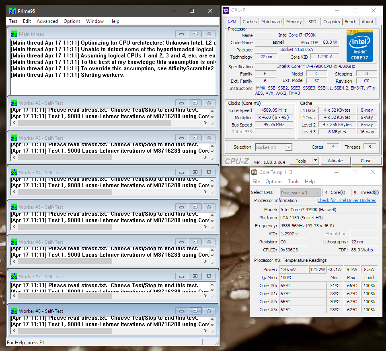This screenshot has height=351, width=386.
Task: Open the Edit menu in Prime95
Action: click(27, 21)
